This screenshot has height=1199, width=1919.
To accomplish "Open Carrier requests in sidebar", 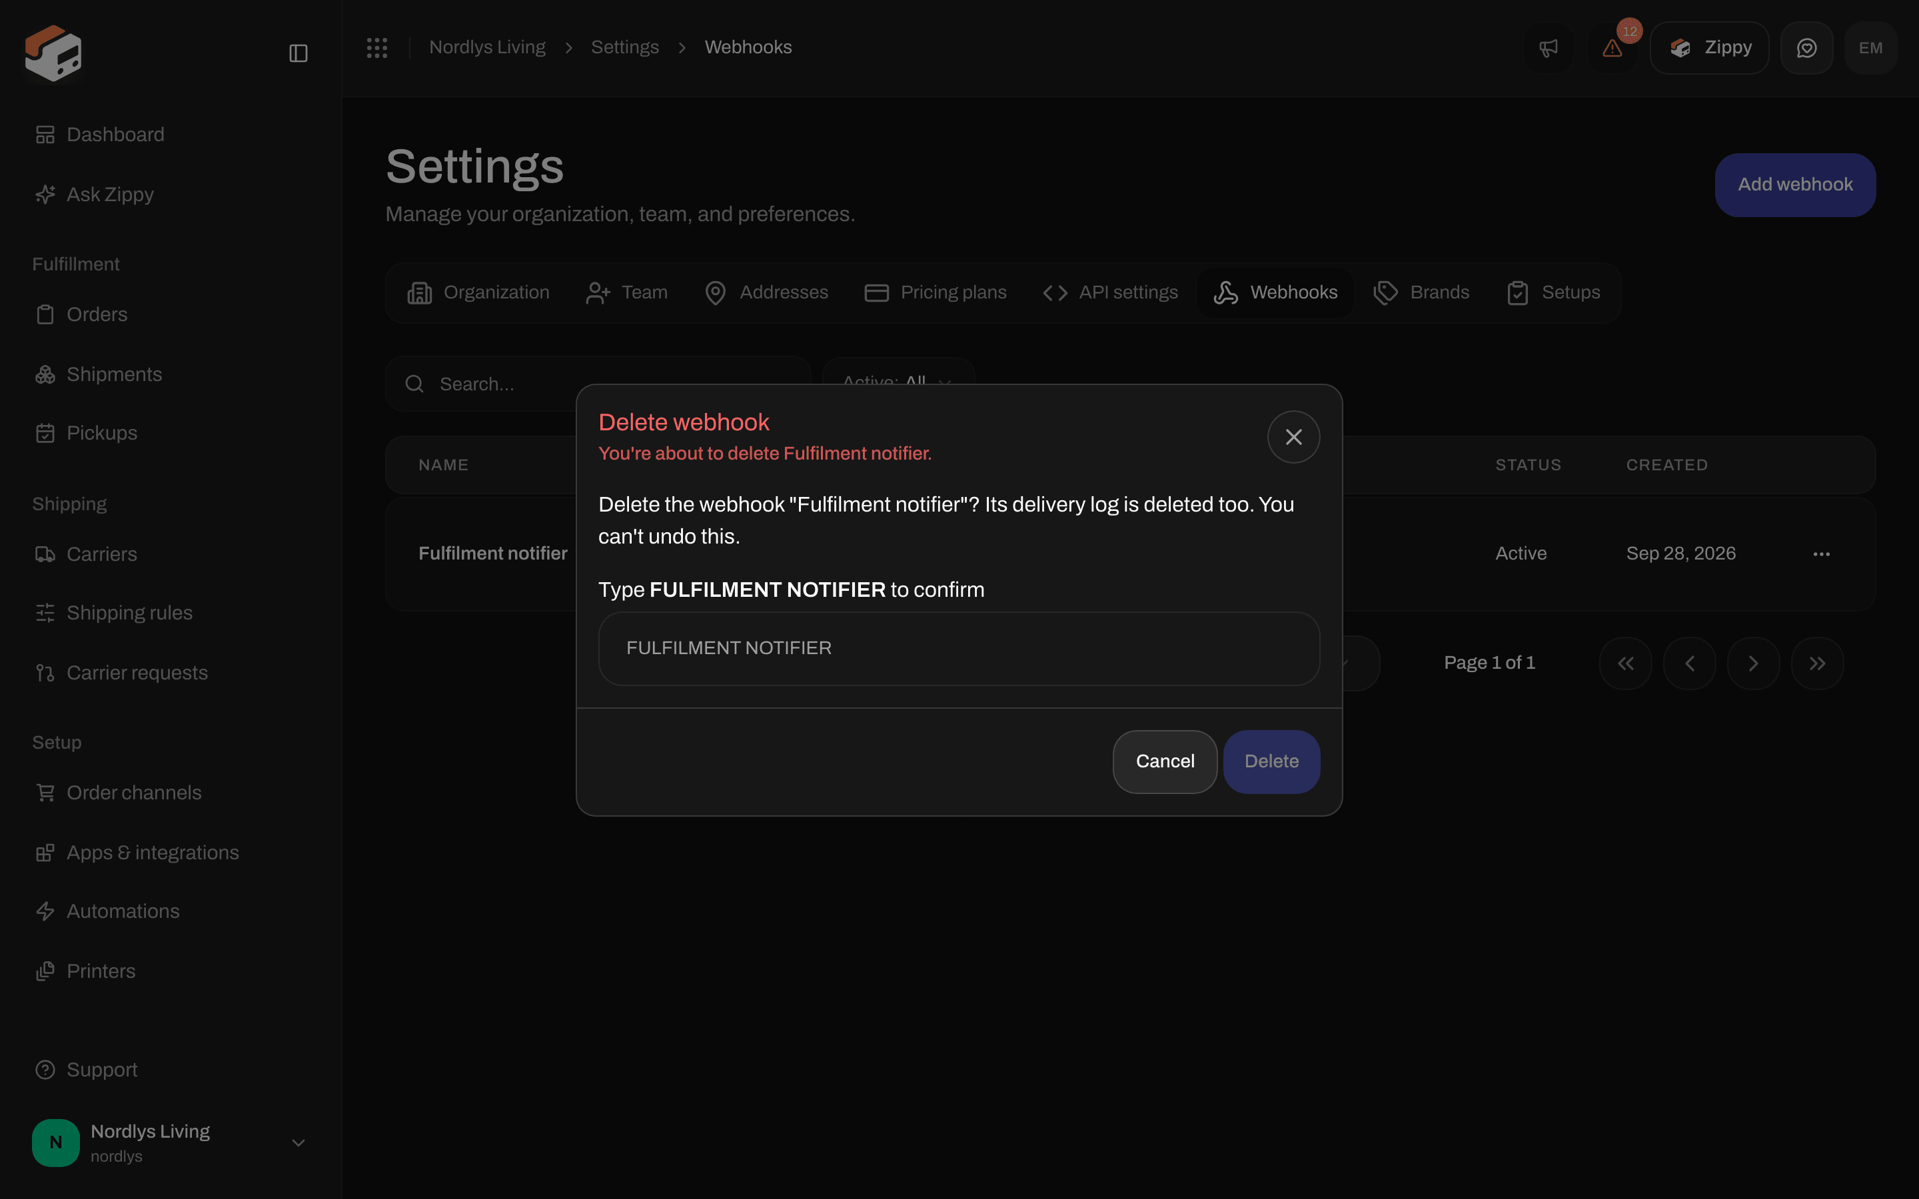I will 121,673.
